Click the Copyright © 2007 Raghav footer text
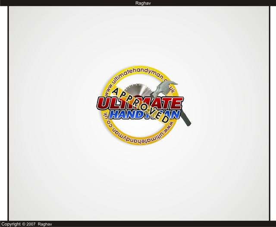 point(27,224)
